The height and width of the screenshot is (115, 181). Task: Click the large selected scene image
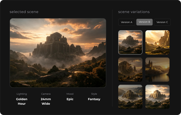point(58,53)
